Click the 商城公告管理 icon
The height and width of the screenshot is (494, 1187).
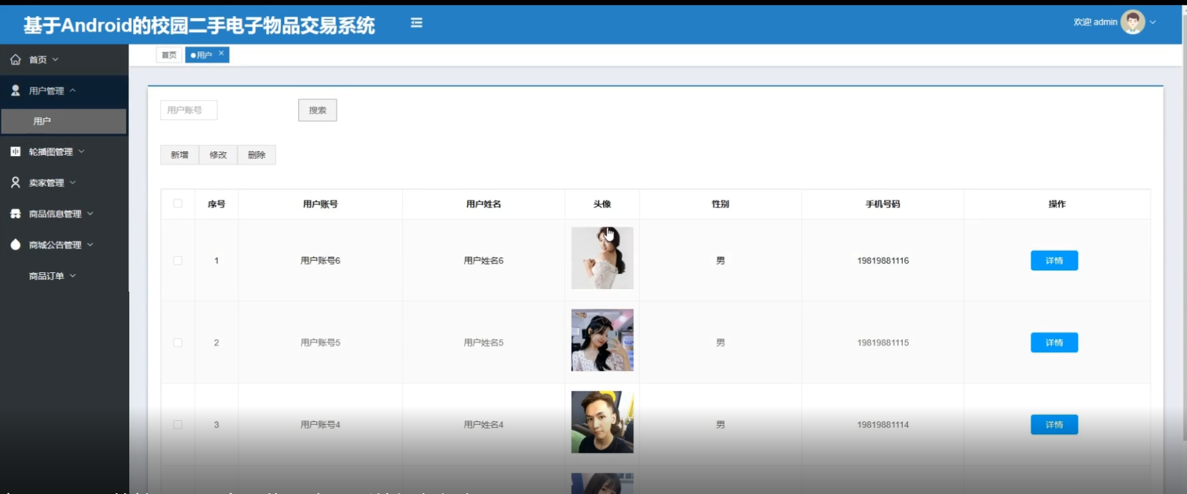coord(15,245)
